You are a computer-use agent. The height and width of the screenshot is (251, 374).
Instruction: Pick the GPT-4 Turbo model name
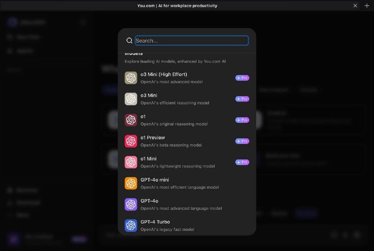point(155,222)
